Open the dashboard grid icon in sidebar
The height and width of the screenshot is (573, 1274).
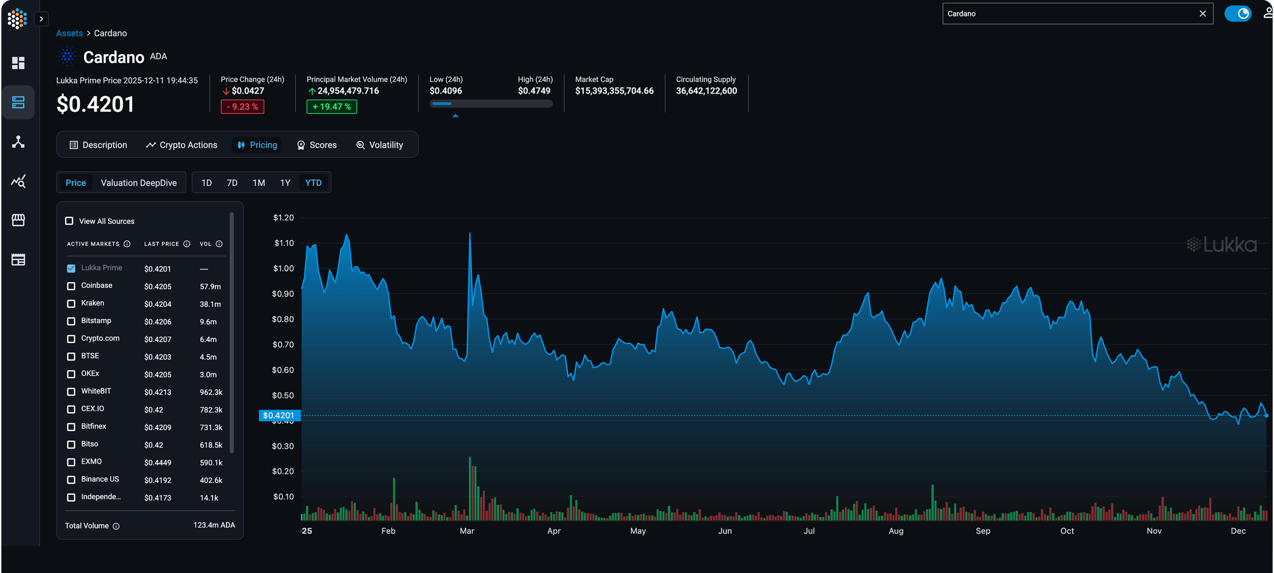point(18,63)
